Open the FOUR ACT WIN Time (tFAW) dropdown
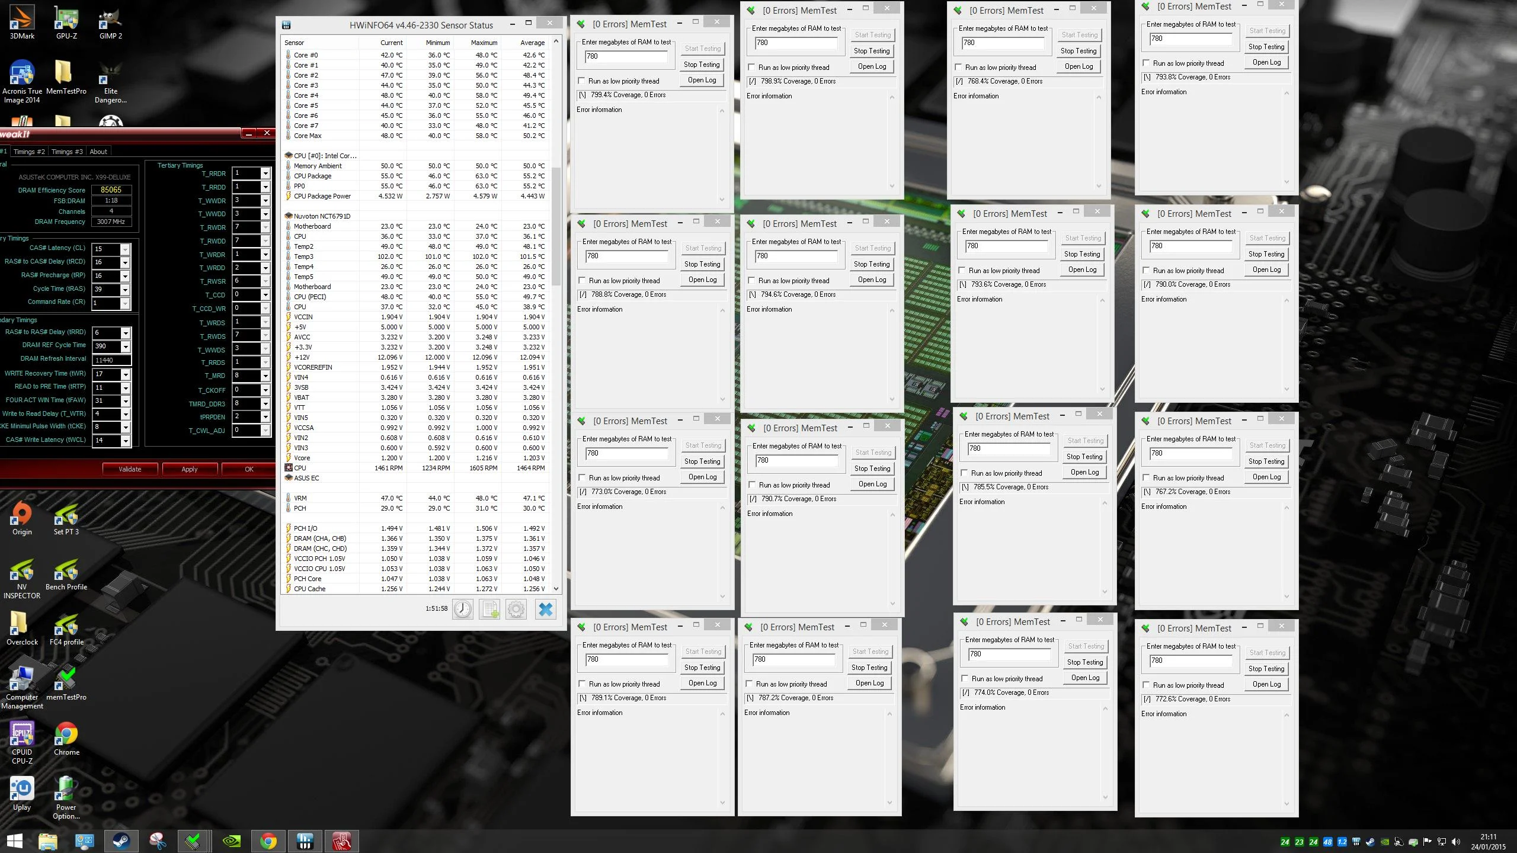 125,401
